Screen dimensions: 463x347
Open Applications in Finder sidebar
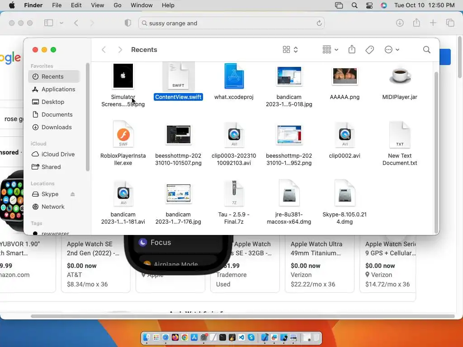point(54,89)
